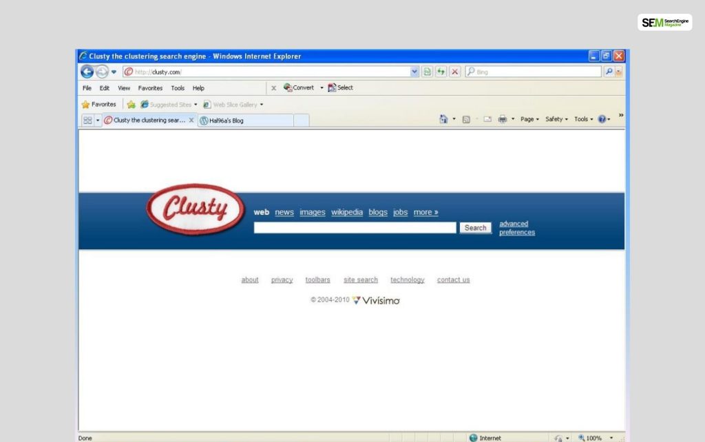This screenshot has width=705, height=442.
Task: Select the web search category
Action: 261,212
